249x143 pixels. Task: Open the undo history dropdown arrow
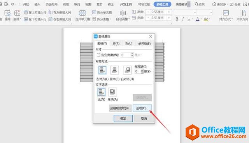pos(16,4)
